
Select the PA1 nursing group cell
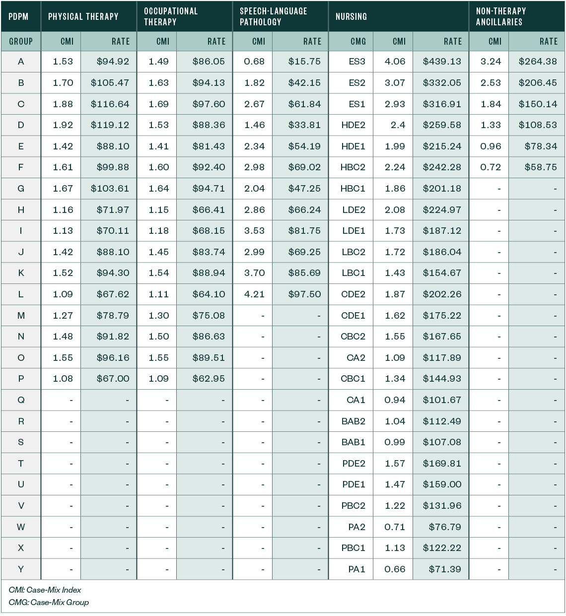[x=356, y=569]
